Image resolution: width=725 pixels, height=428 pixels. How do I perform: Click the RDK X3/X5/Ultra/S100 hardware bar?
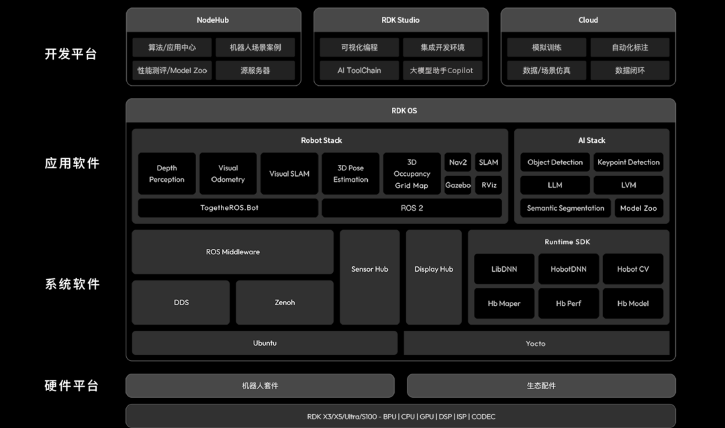401,416
